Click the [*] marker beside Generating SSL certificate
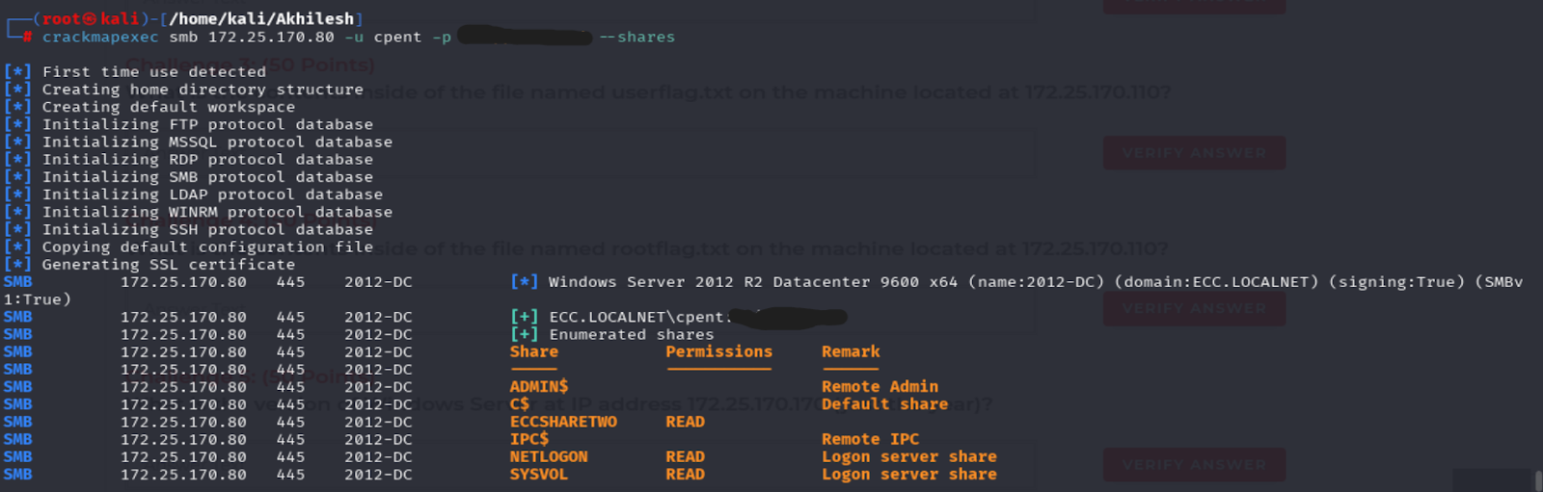The height and width of the screenshot is (492, 1543). coord(17,265)
